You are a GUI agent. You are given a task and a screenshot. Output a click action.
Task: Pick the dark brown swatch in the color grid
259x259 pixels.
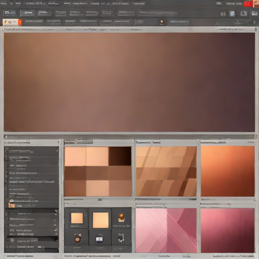[120, 156]
